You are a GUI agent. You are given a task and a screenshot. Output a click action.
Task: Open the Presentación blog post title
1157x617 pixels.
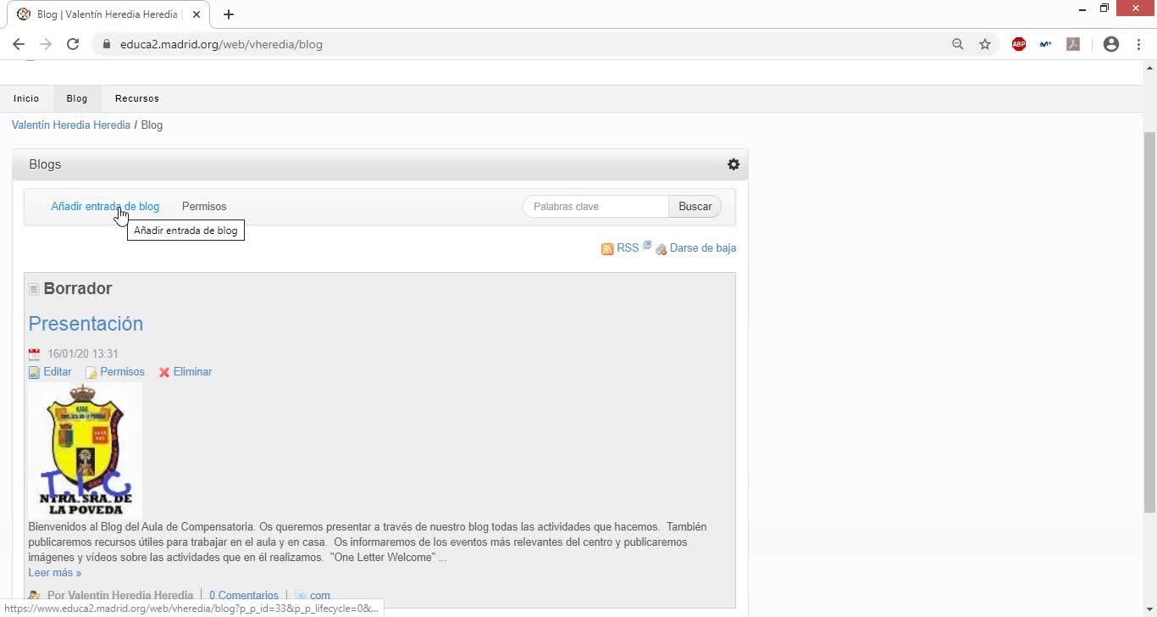(x=86, y=324)
